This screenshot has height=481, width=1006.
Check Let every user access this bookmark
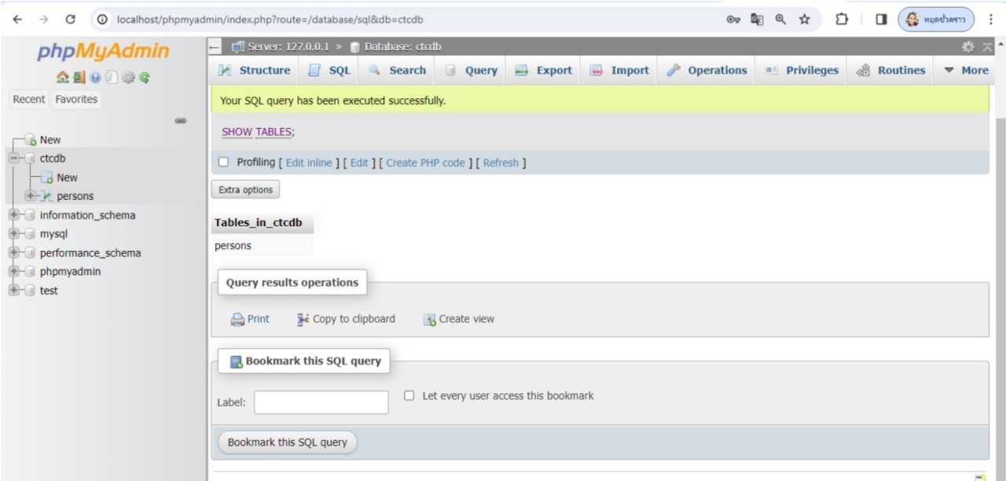coord(409,395)
